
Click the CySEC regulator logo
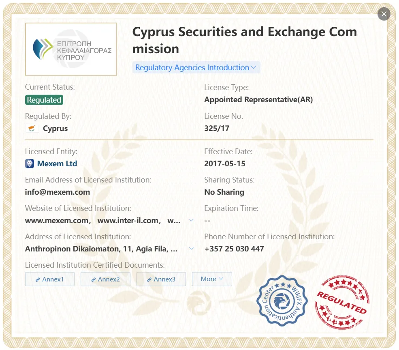pyautogui.click(x=71, y=49)
